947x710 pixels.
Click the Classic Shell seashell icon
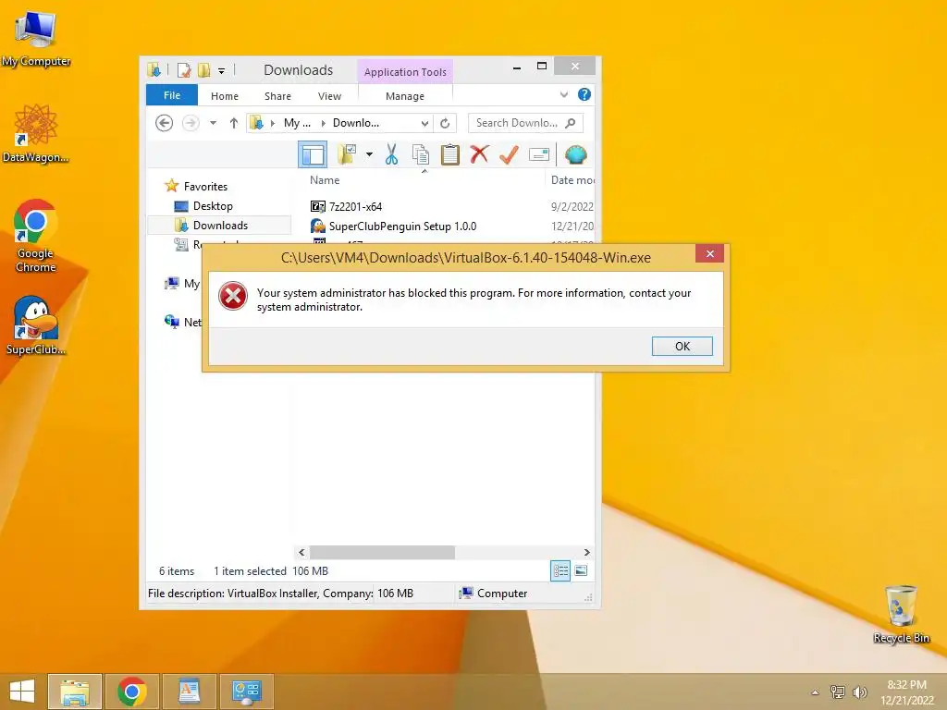click(x=575, y=154)
